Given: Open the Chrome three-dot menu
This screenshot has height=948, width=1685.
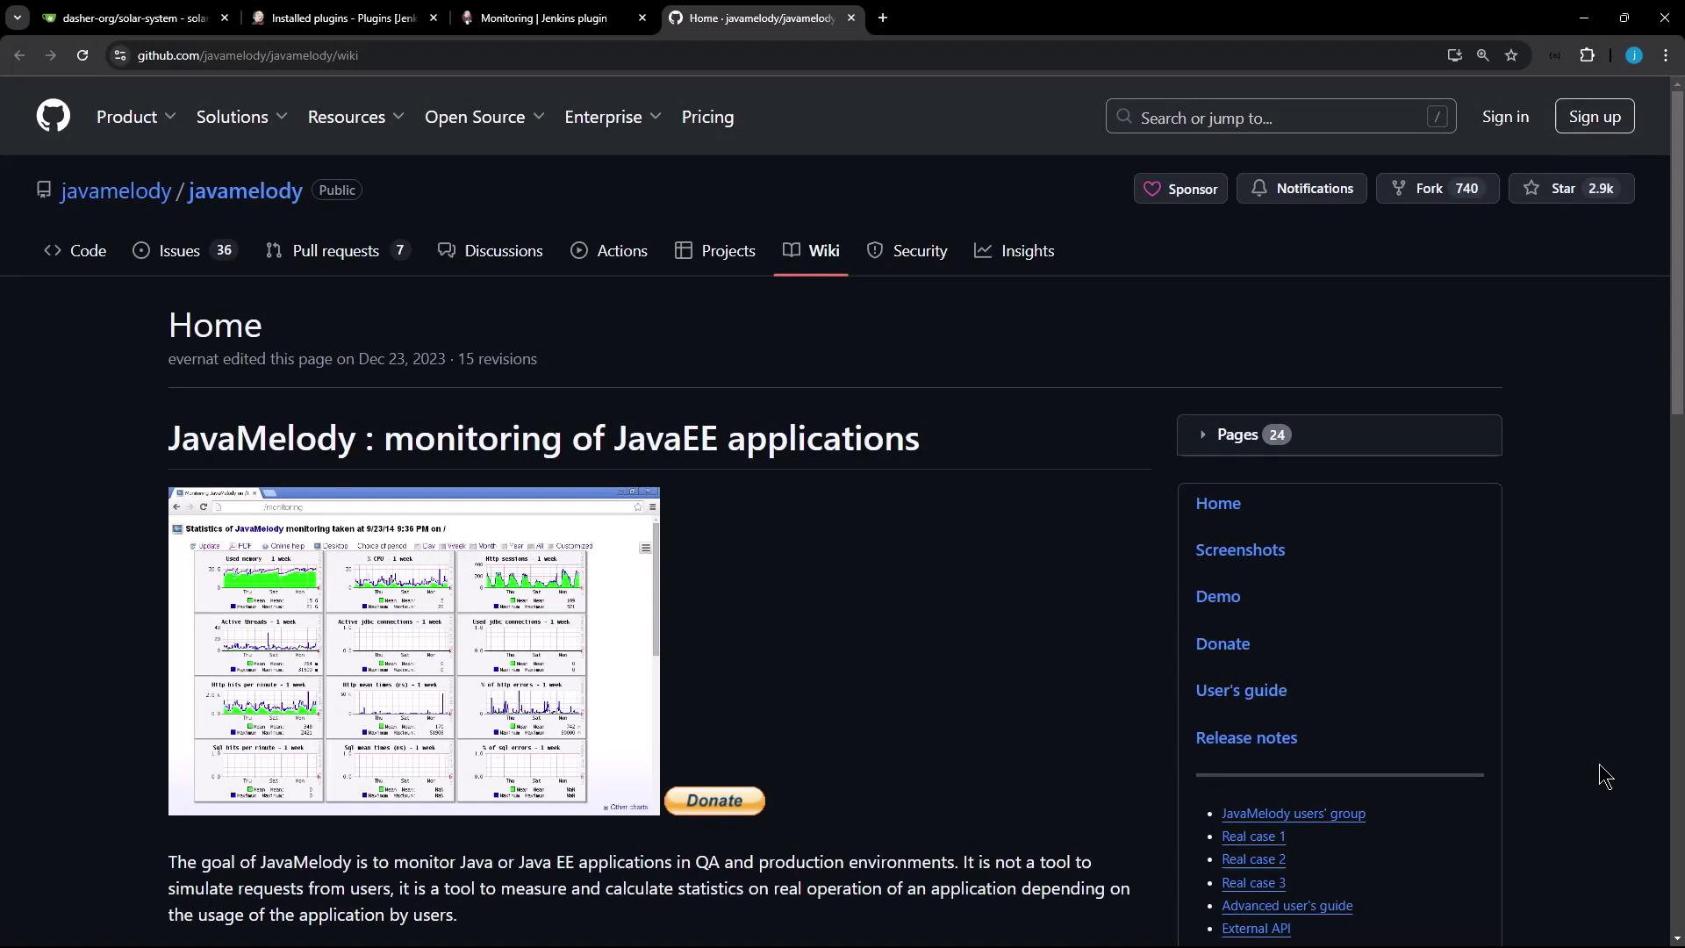Looking at the screenshot, I should click(1666, 55).
